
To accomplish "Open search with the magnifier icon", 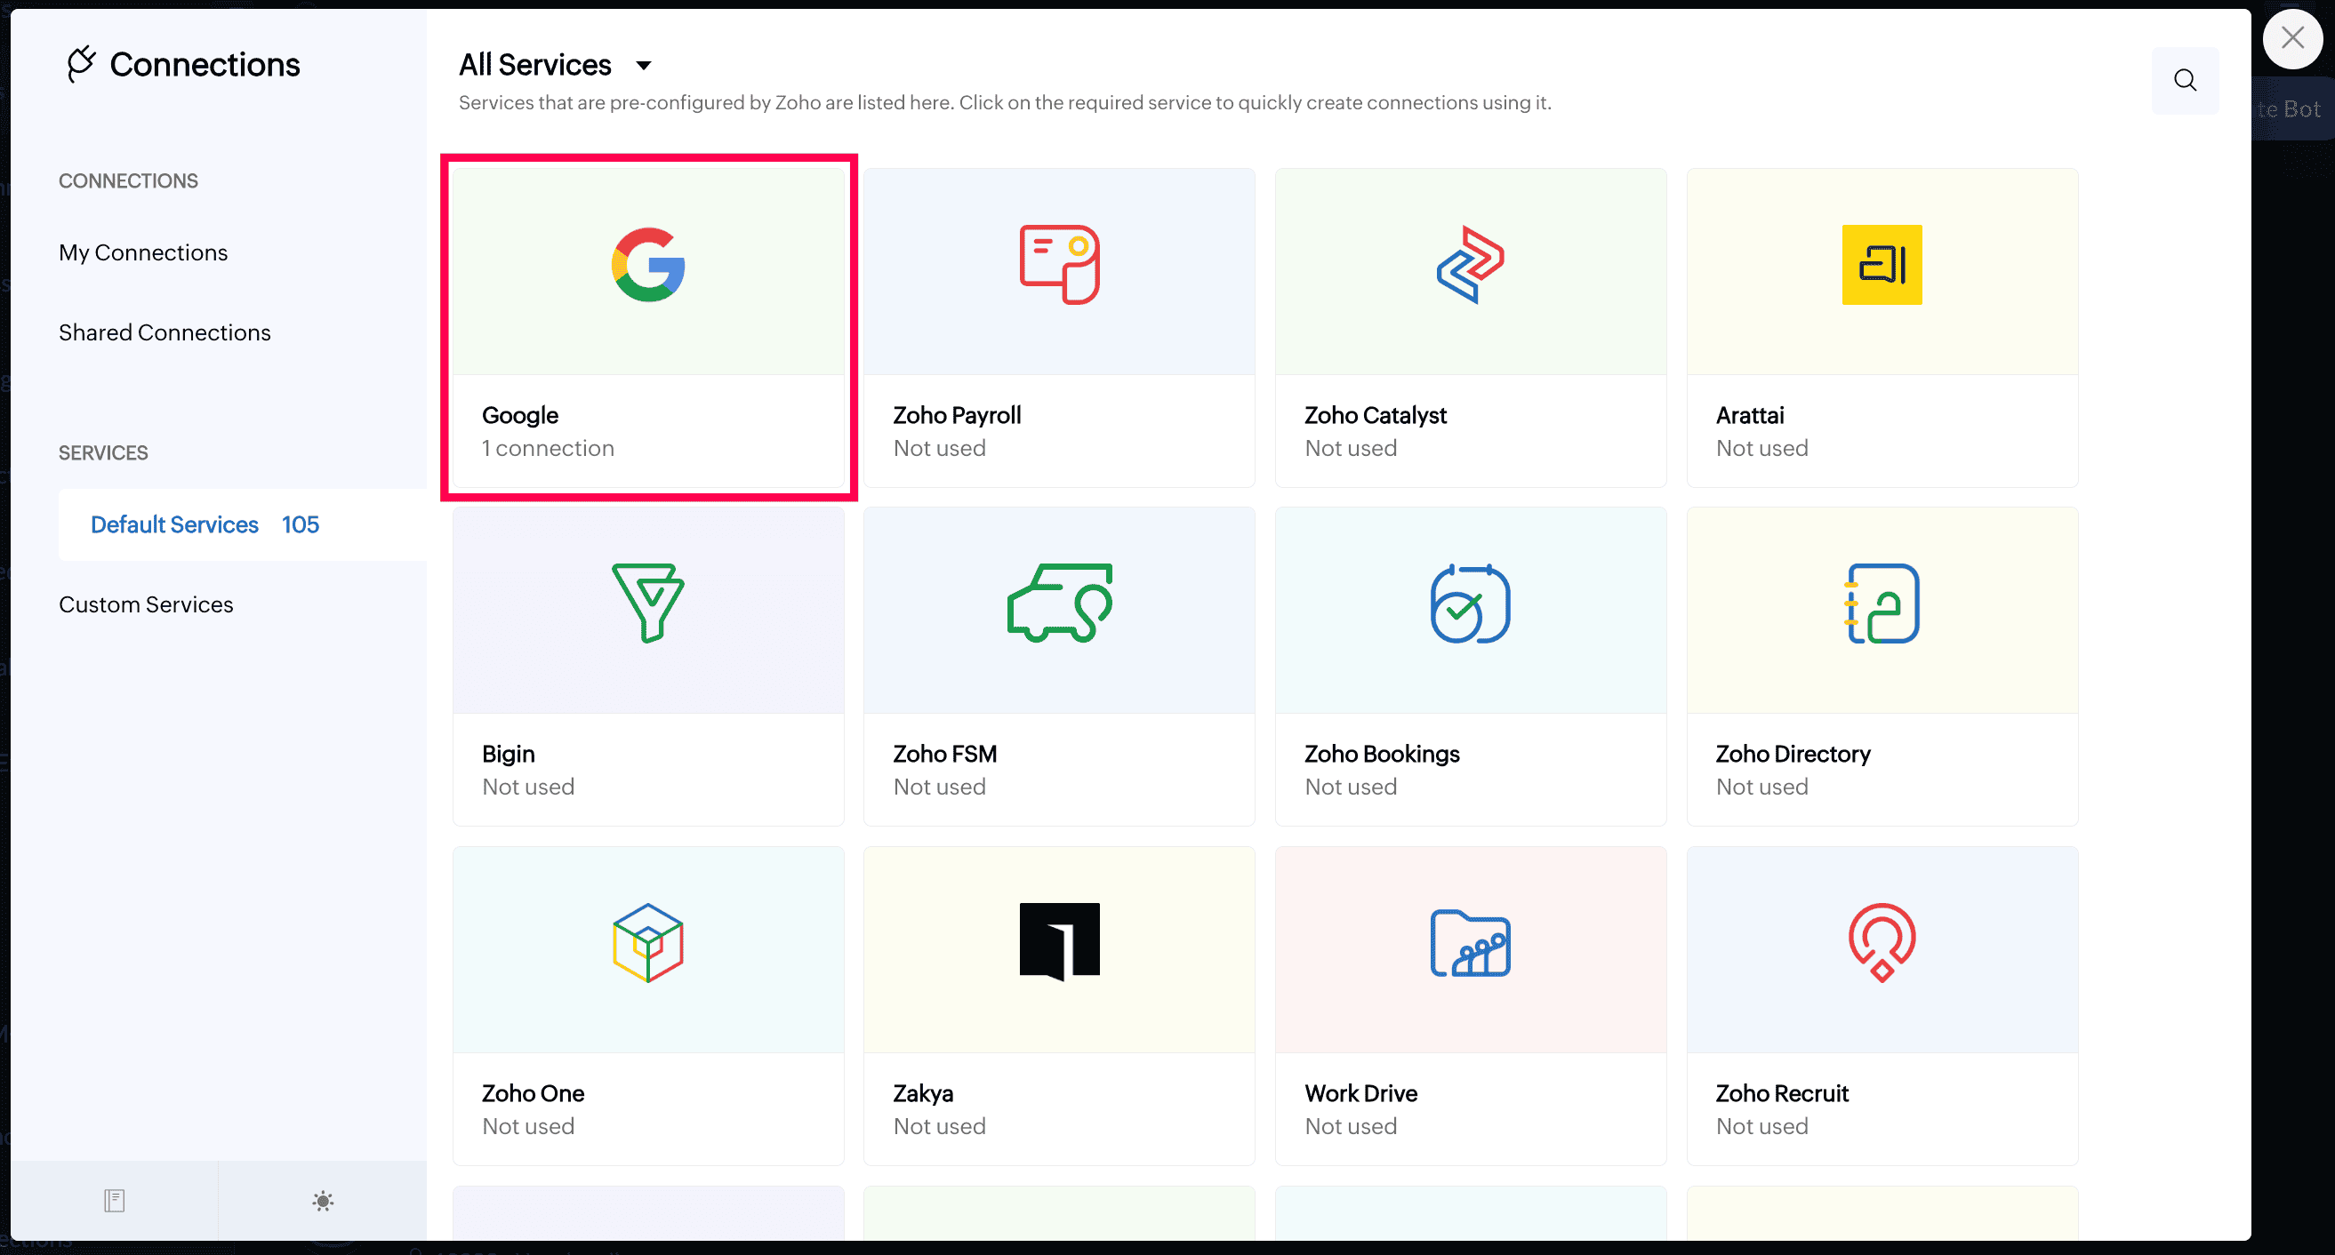I will pos(2185,81).
